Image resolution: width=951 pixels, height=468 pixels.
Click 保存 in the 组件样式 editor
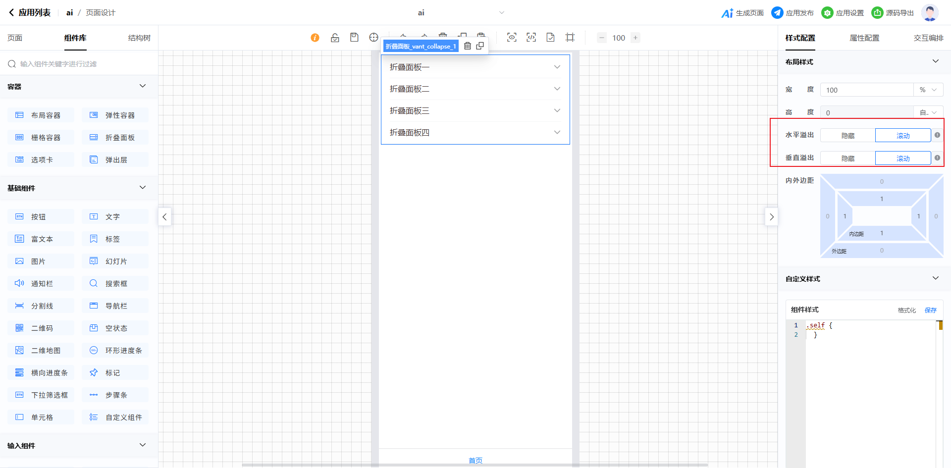coord(930,311)
